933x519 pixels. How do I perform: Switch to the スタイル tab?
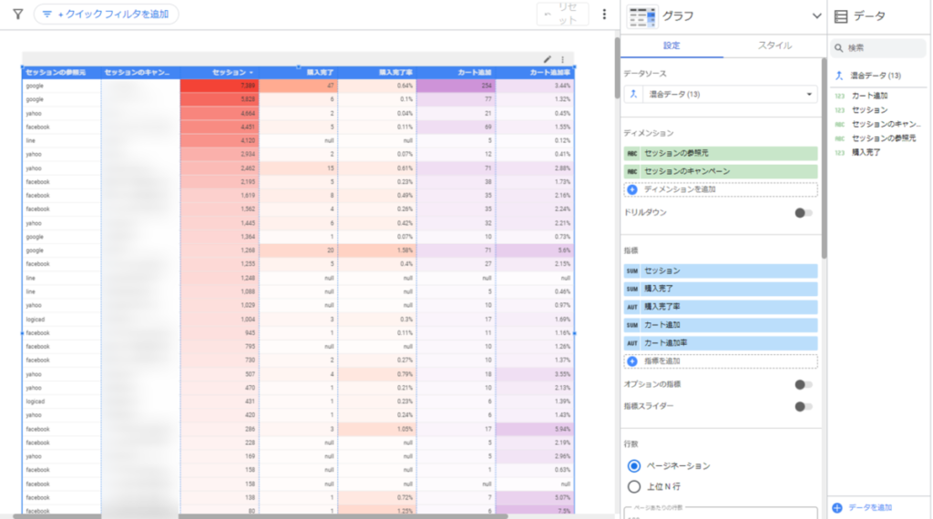click(774, 46)
